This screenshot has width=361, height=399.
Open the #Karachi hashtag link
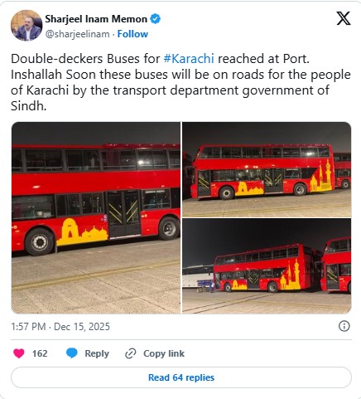[x=189, y=59]
